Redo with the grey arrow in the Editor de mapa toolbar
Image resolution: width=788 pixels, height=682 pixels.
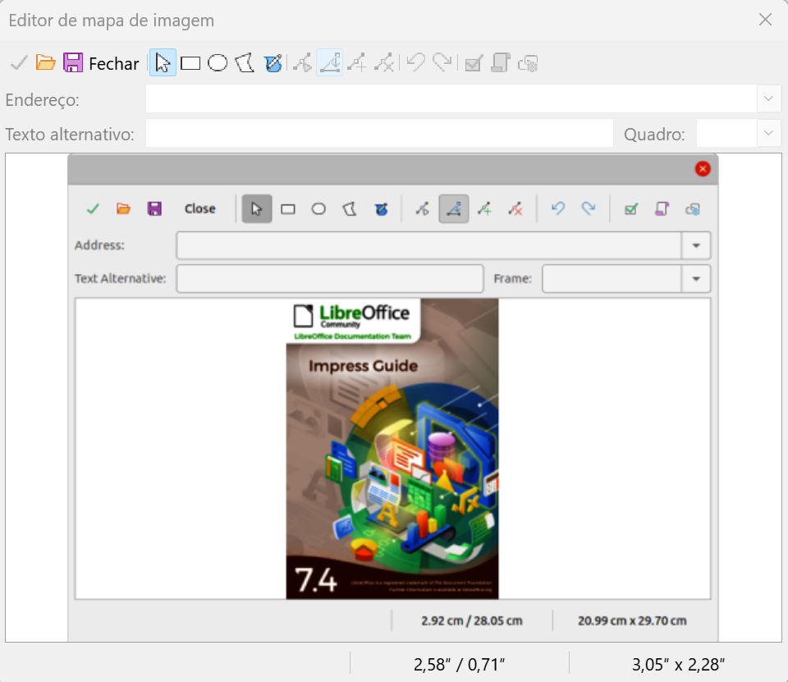pyautogui.click(x=442, y=63)
